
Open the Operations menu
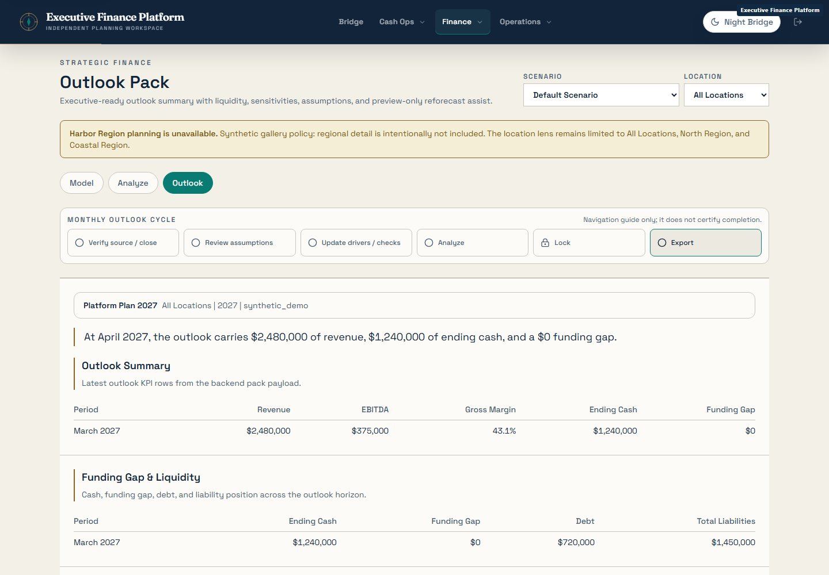click(x=525, y=22)
